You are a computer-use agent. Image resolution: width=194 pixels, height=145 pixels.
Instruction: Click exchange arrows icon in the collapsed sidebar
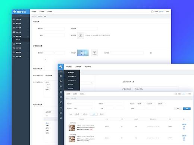pos(61,102)
